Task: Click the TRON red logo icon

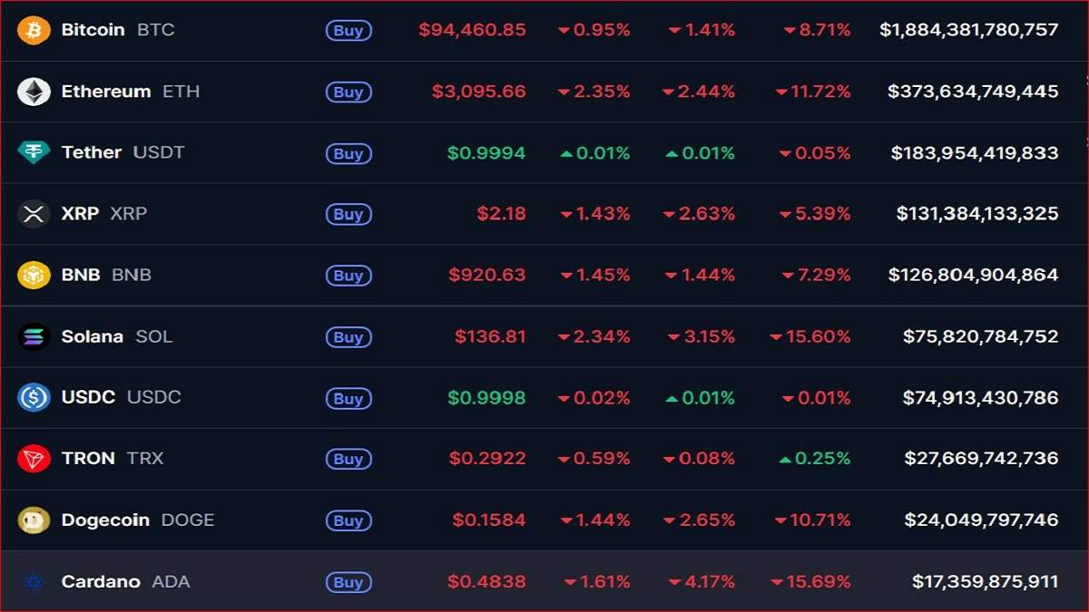Action: click(x=34, y=459)
